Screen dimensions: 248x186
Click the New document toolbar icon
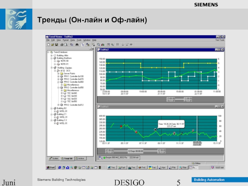(x=49, y=45)
